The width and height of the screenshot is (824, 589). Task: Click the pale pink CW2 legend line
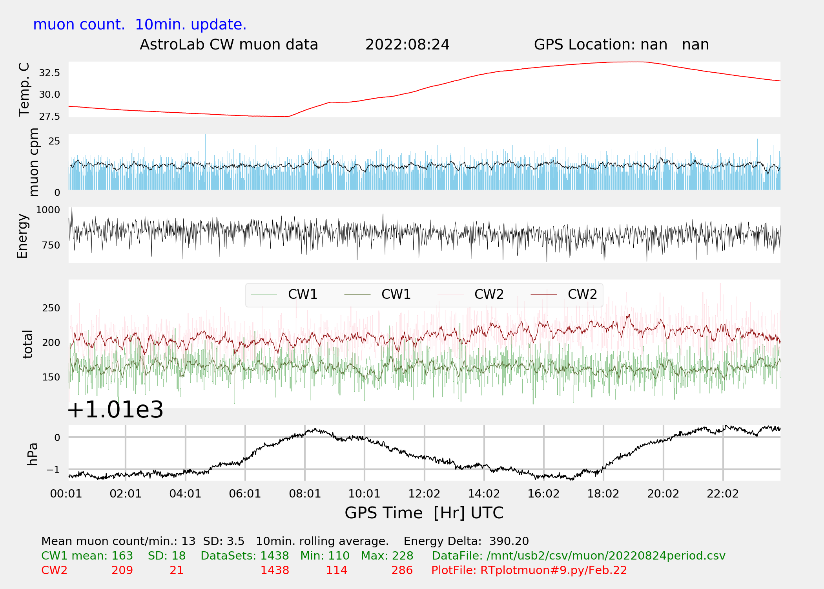coord(450,294)
